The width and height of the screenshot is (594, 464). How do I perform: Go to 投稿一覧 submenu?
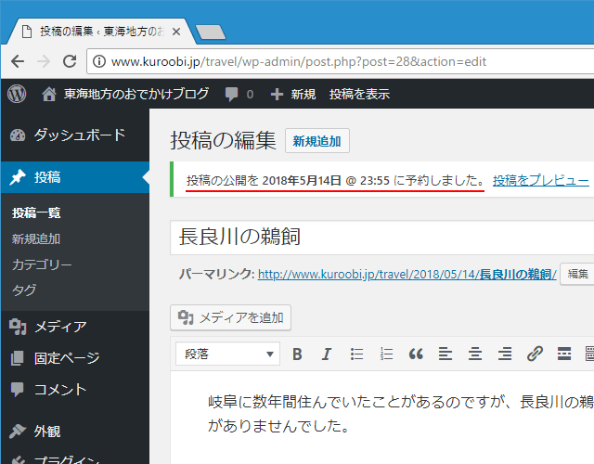pos(36,213)
